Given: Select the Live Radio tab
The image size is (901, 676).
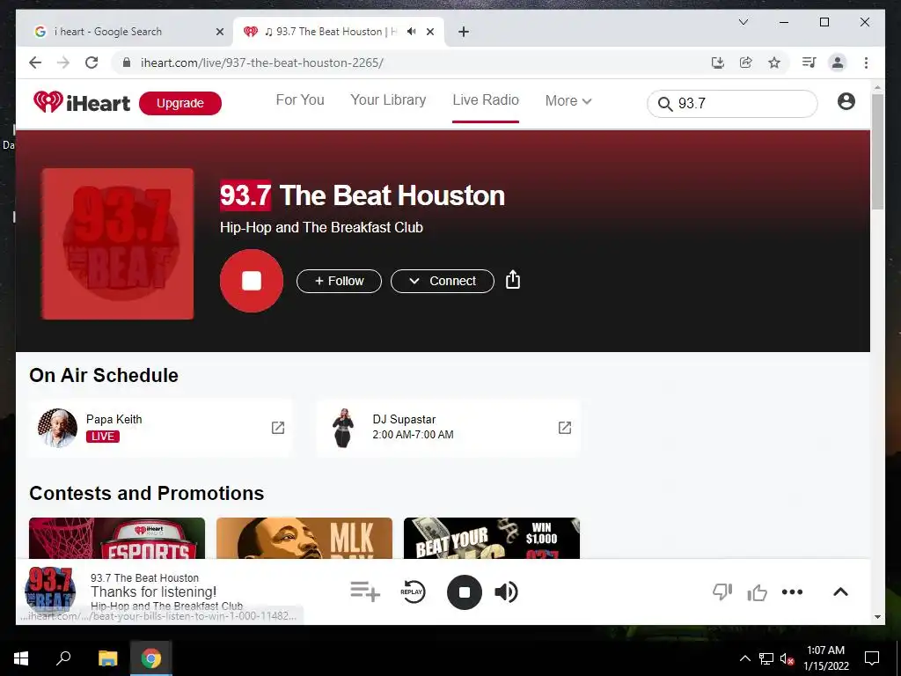Looking at the screenshot, I should [486, 100].
